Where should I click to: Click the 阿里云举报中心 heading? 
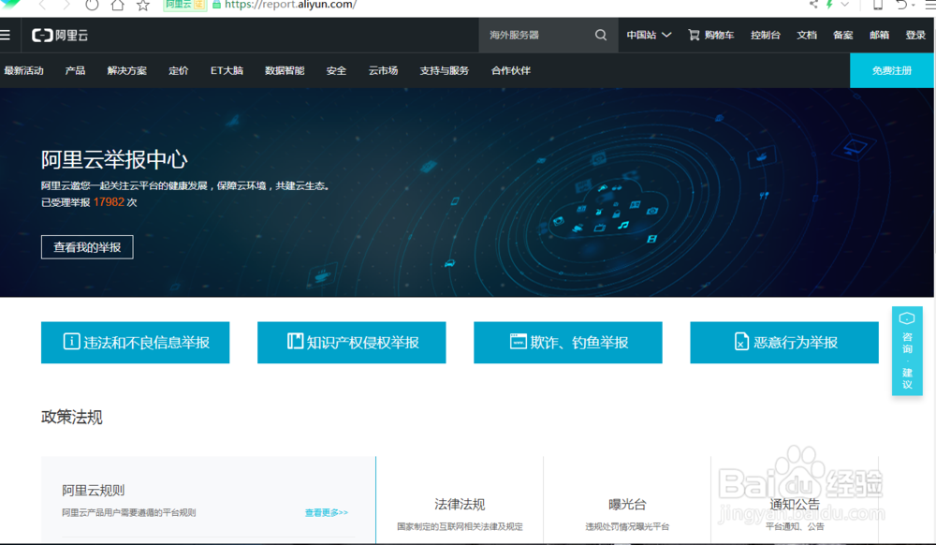coord(114,159)
